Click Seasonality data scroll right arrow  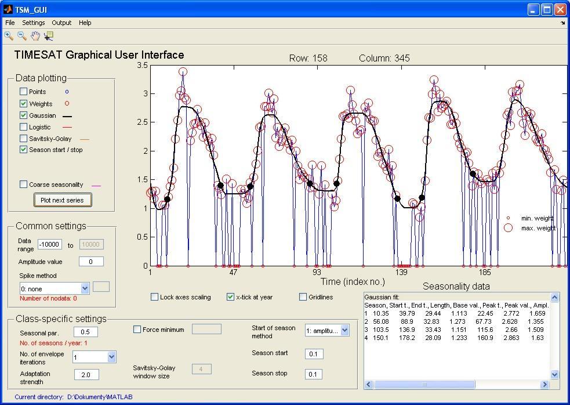point(544,384)
